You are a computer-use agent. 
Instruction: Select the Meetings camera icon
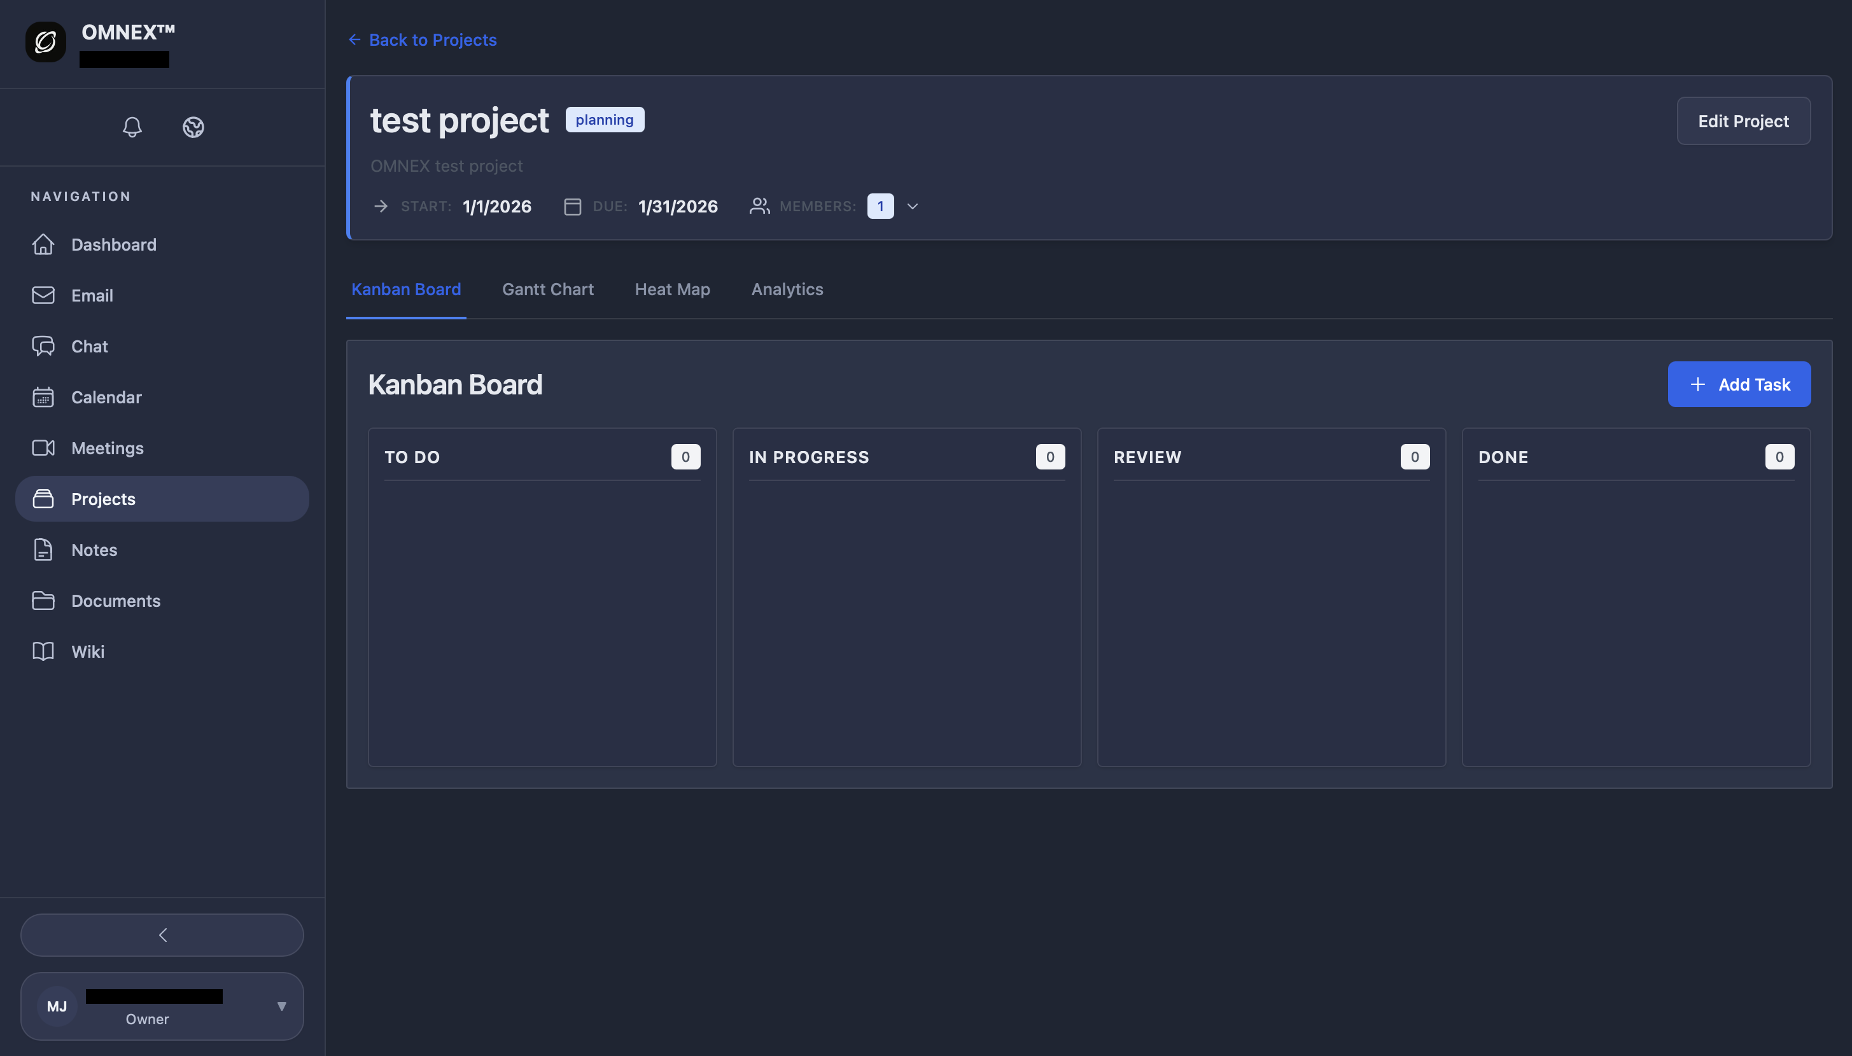pos(43,447)
